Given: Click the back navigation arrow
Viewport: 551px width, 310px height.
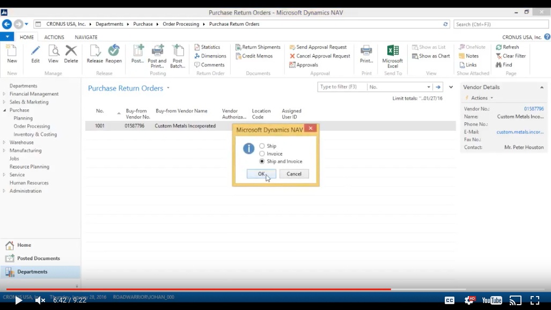Looking at the screenshot, I should pyautogui.click(x=7, y=24).
